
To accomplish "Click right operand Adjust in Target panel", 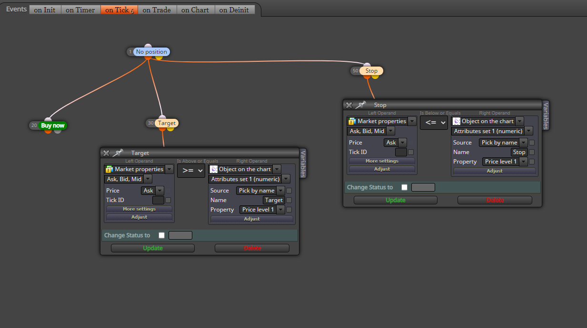I will (x=252, y=219).
